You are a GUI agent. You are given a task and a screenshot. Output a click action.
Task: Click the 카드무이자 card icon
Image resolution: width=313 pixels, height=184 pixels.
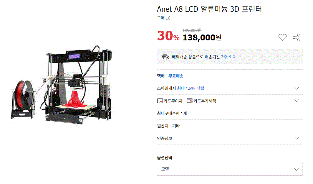[160, 101]
